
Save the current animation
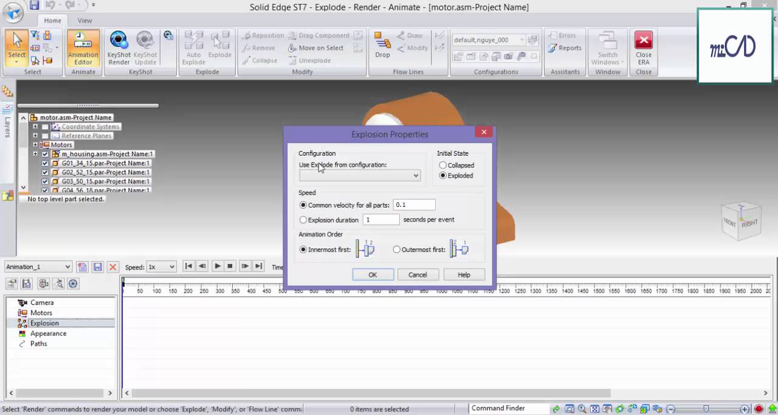[x=97, y=267]
